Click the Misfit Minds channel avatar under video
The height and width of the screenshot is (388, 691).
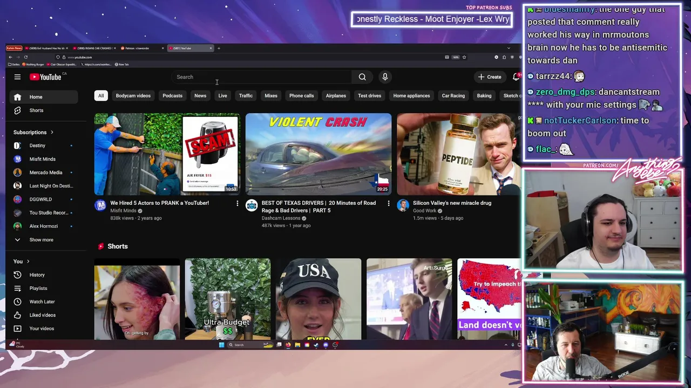point(100,205)
